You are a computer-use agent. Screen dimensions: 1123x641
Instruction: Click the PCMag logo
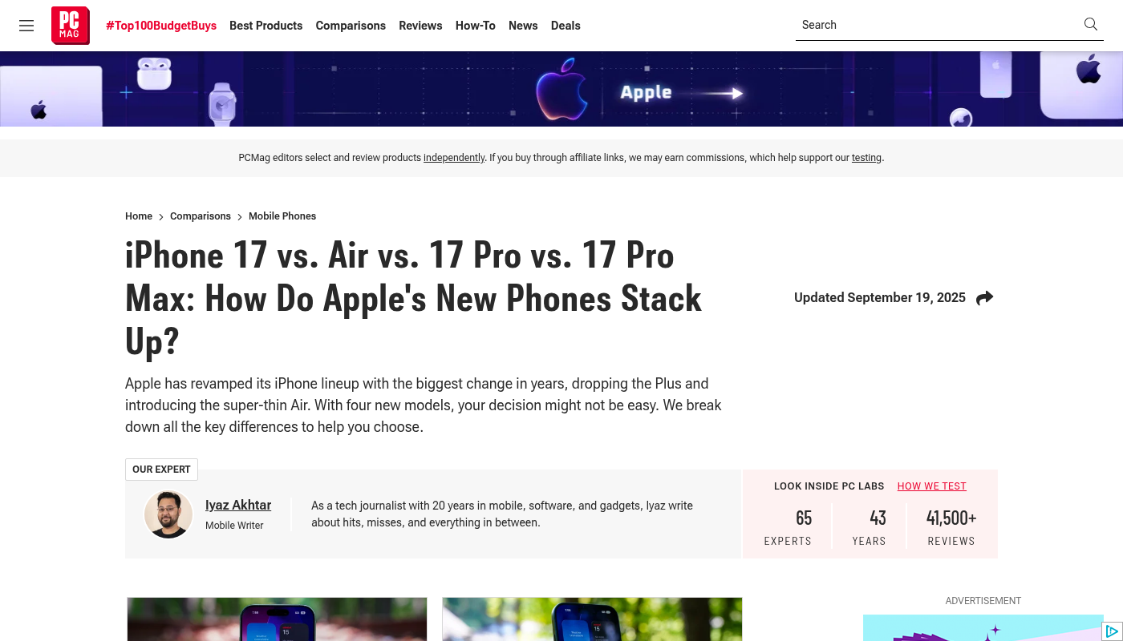(x=70, y=25)
